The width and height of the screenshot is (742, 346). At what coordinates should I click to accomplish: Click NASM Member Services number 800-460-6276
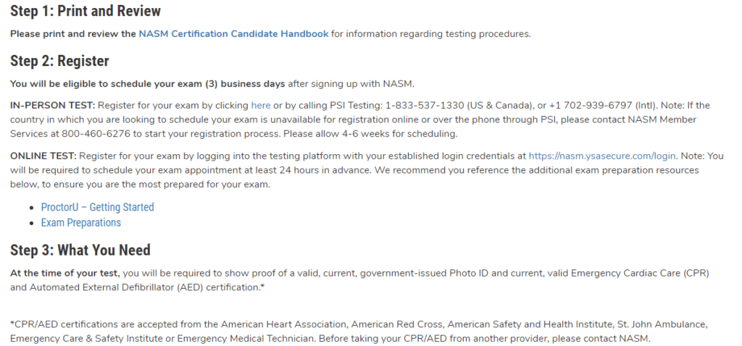[96, 134]
